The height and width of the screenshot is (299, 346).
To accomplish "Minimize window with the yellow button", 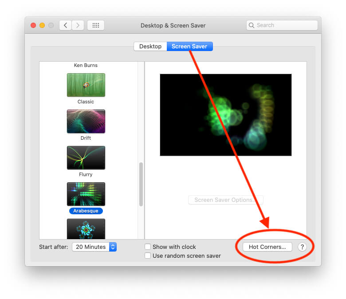I will pyautogui.click(x=42, y=25).
